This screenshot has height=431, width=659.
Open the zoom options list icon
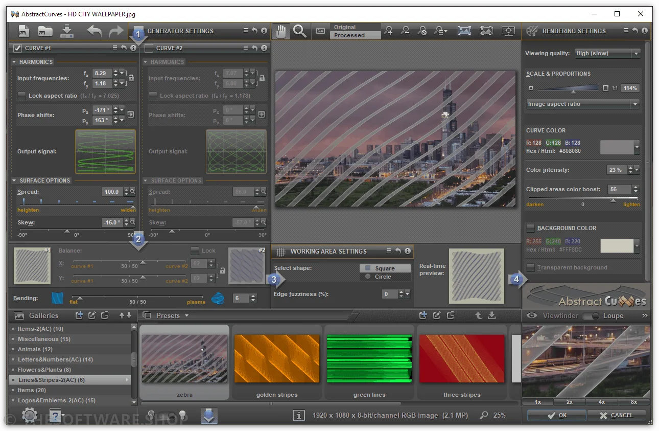pyautogui.click(x=440, y=31)
